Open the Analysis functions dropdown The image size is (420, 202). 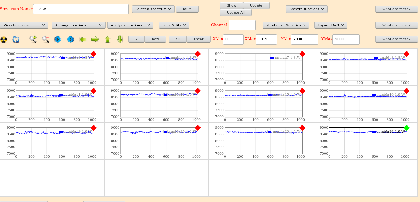(x=130, y=25)
